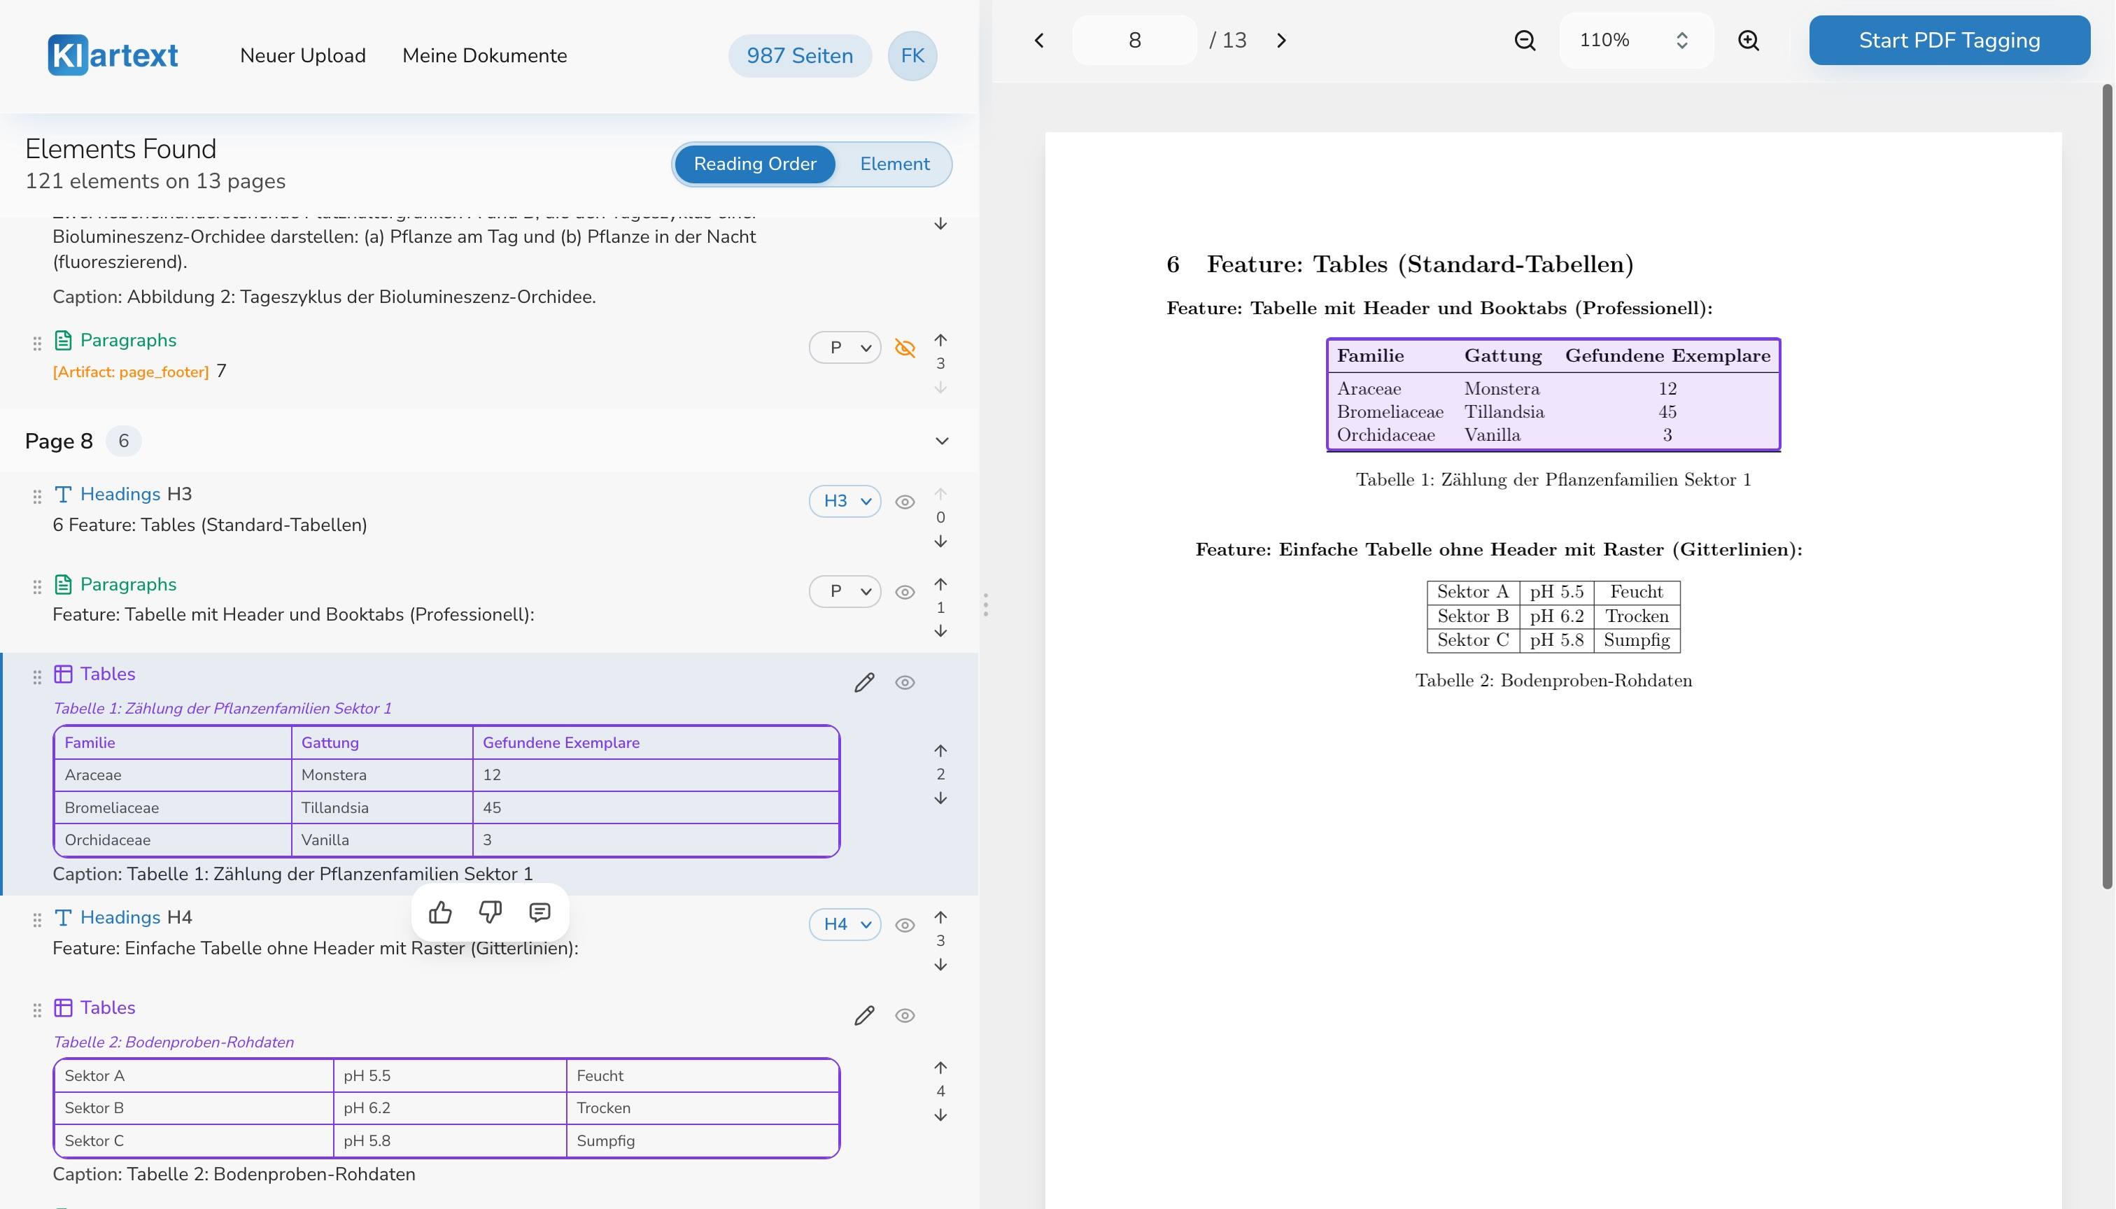
Task: Click the 987 Seiten badge
Action: 800,56
